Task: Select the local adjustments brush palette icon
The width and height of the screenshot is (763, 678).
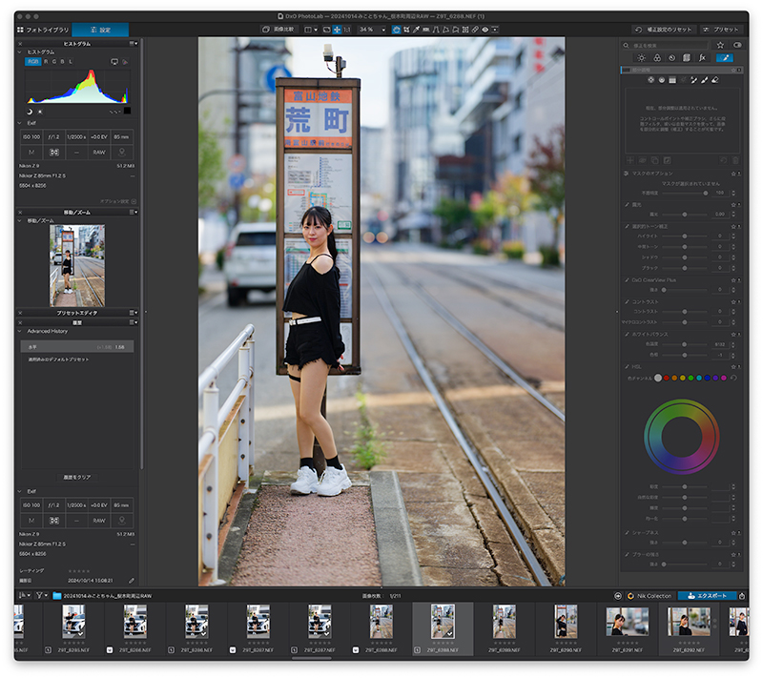Action: (x=725, y=57)
